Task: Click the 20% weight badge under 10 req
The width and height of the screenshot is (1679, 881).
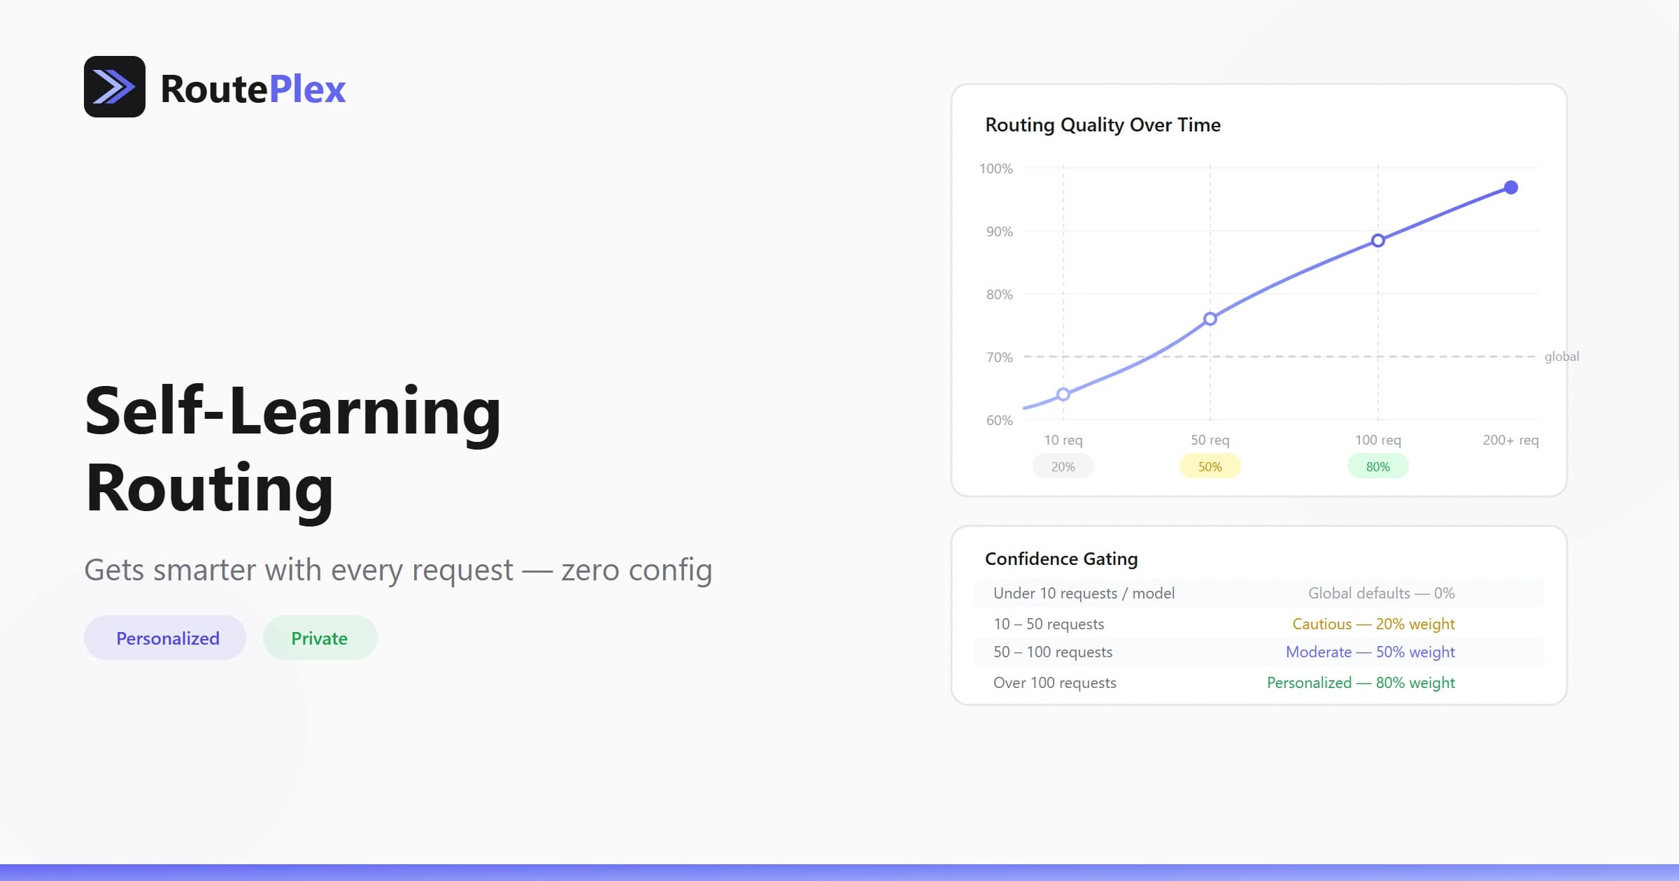Action: click(x=1063, y=466)
